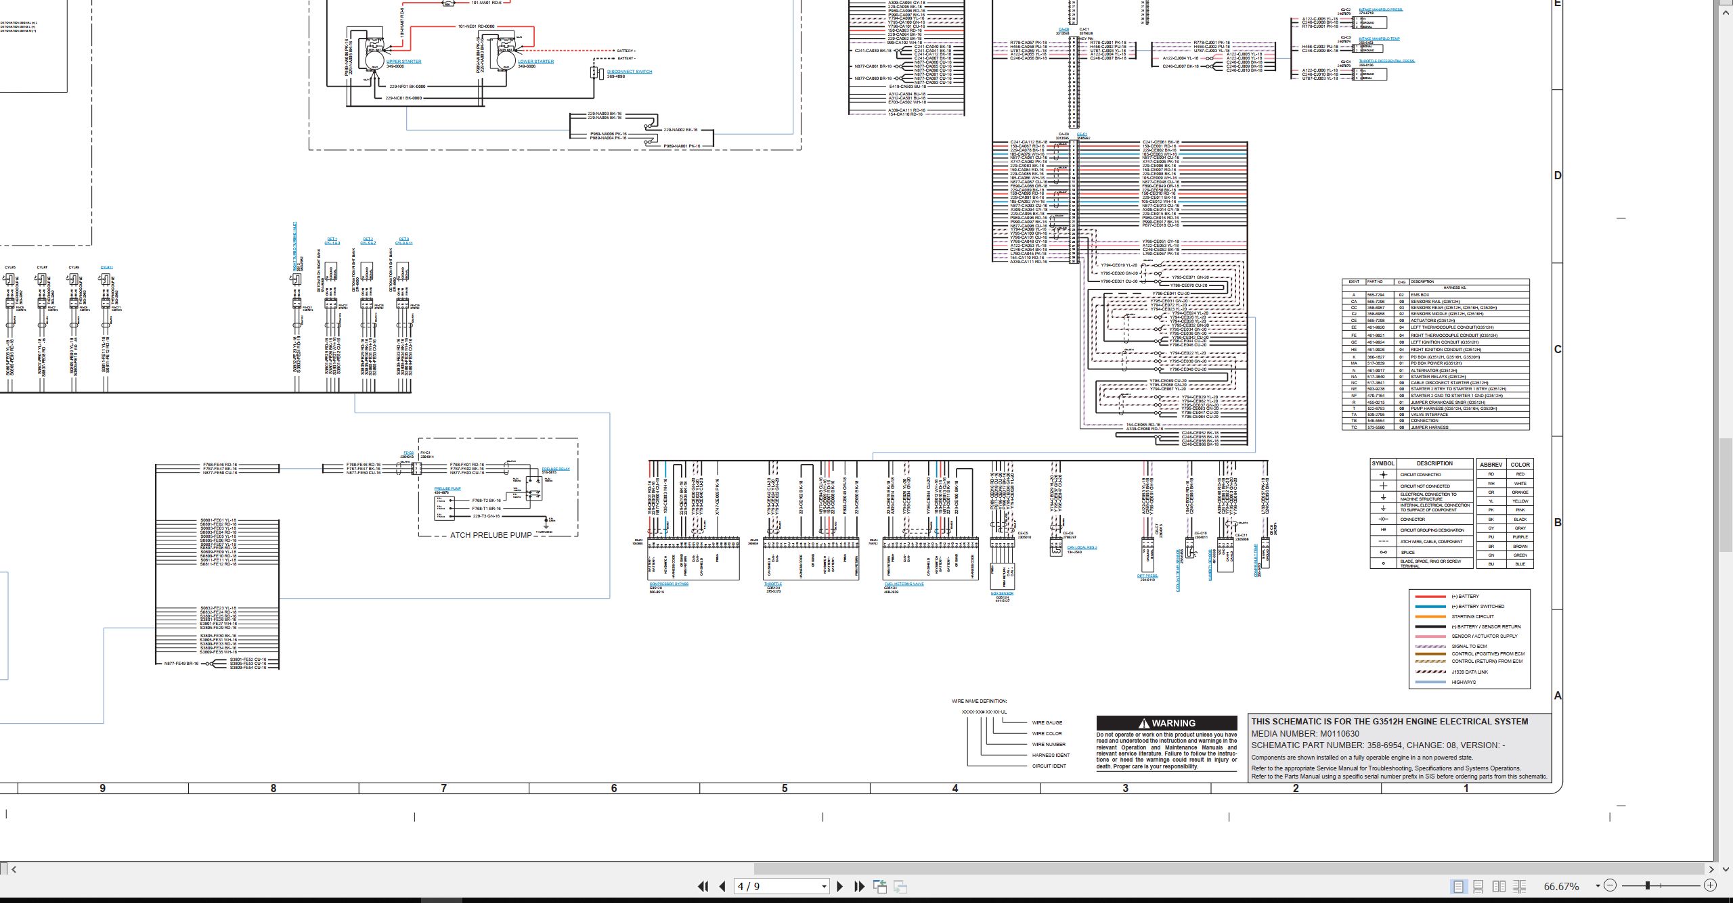Click the horizontal scrollbar left arrow
Screen dimensions: 1733x903
pyautogui.click(x=14, y=869)
